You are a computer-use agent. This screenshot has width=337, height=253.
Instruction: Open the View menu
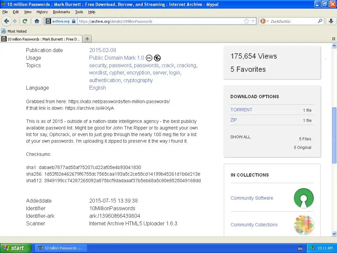pos(28,12)
